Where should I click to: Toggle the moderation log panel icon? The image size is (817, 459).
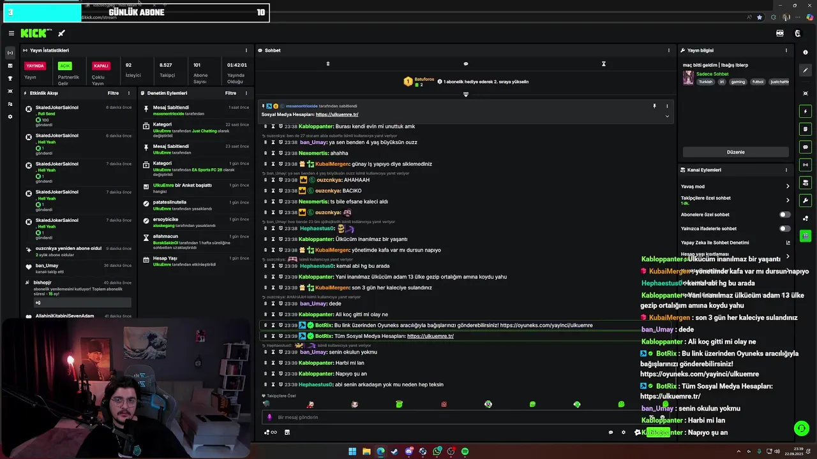[806, 129]
